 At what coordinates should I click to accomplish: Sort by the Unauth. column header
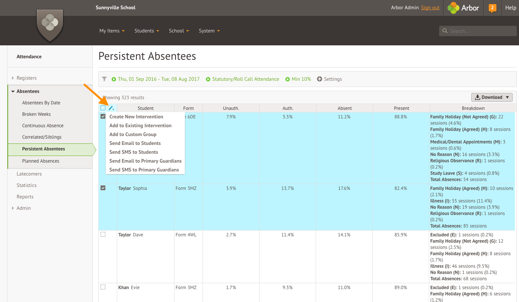point(231,108)
